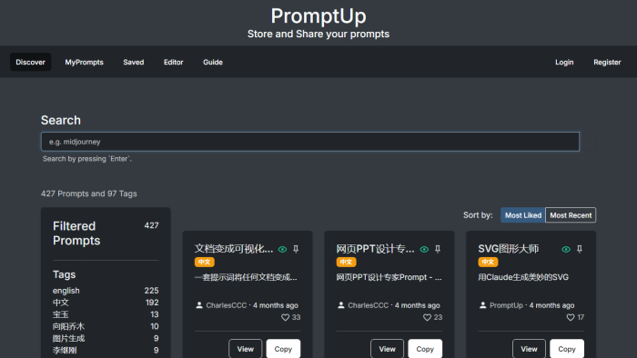View the 网页PPT设计专 prompt

(387, 349)
